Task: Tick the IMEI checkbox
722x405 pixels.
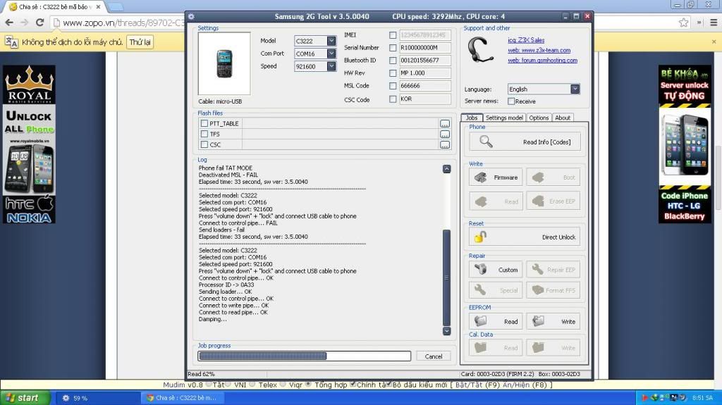Action: pos(392,35)
